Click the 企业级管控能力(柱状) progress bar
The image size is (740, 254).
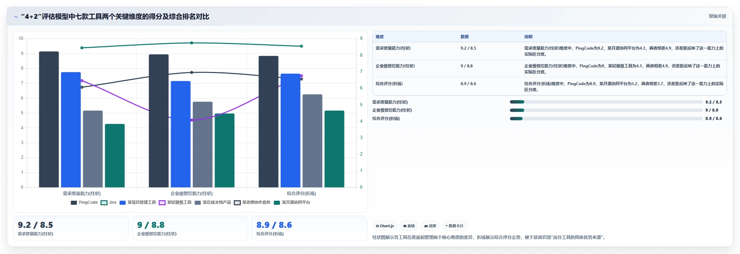point(606,110)
